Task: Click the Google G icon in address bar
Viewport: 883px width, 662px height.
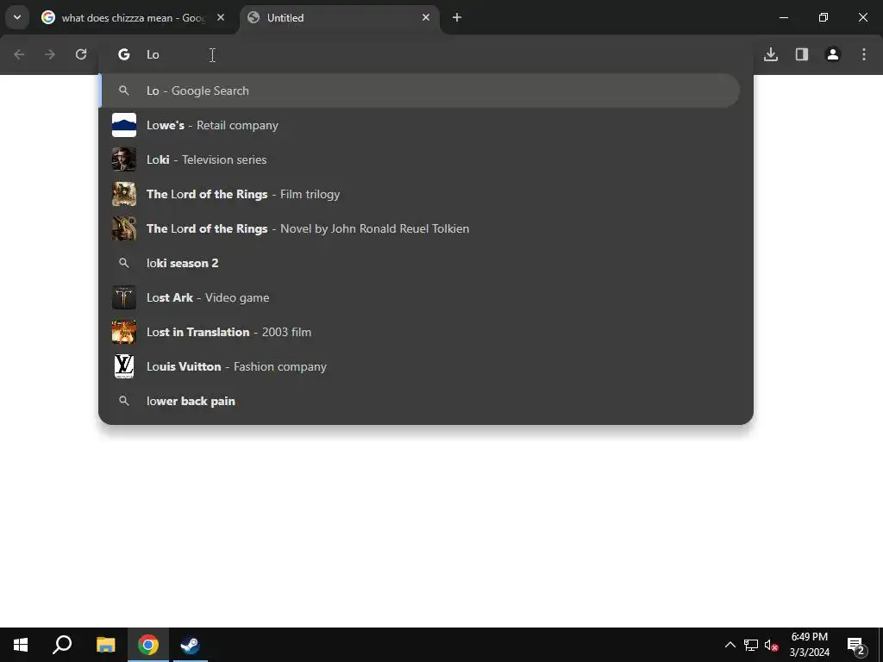Action: [x=124, y=54]
